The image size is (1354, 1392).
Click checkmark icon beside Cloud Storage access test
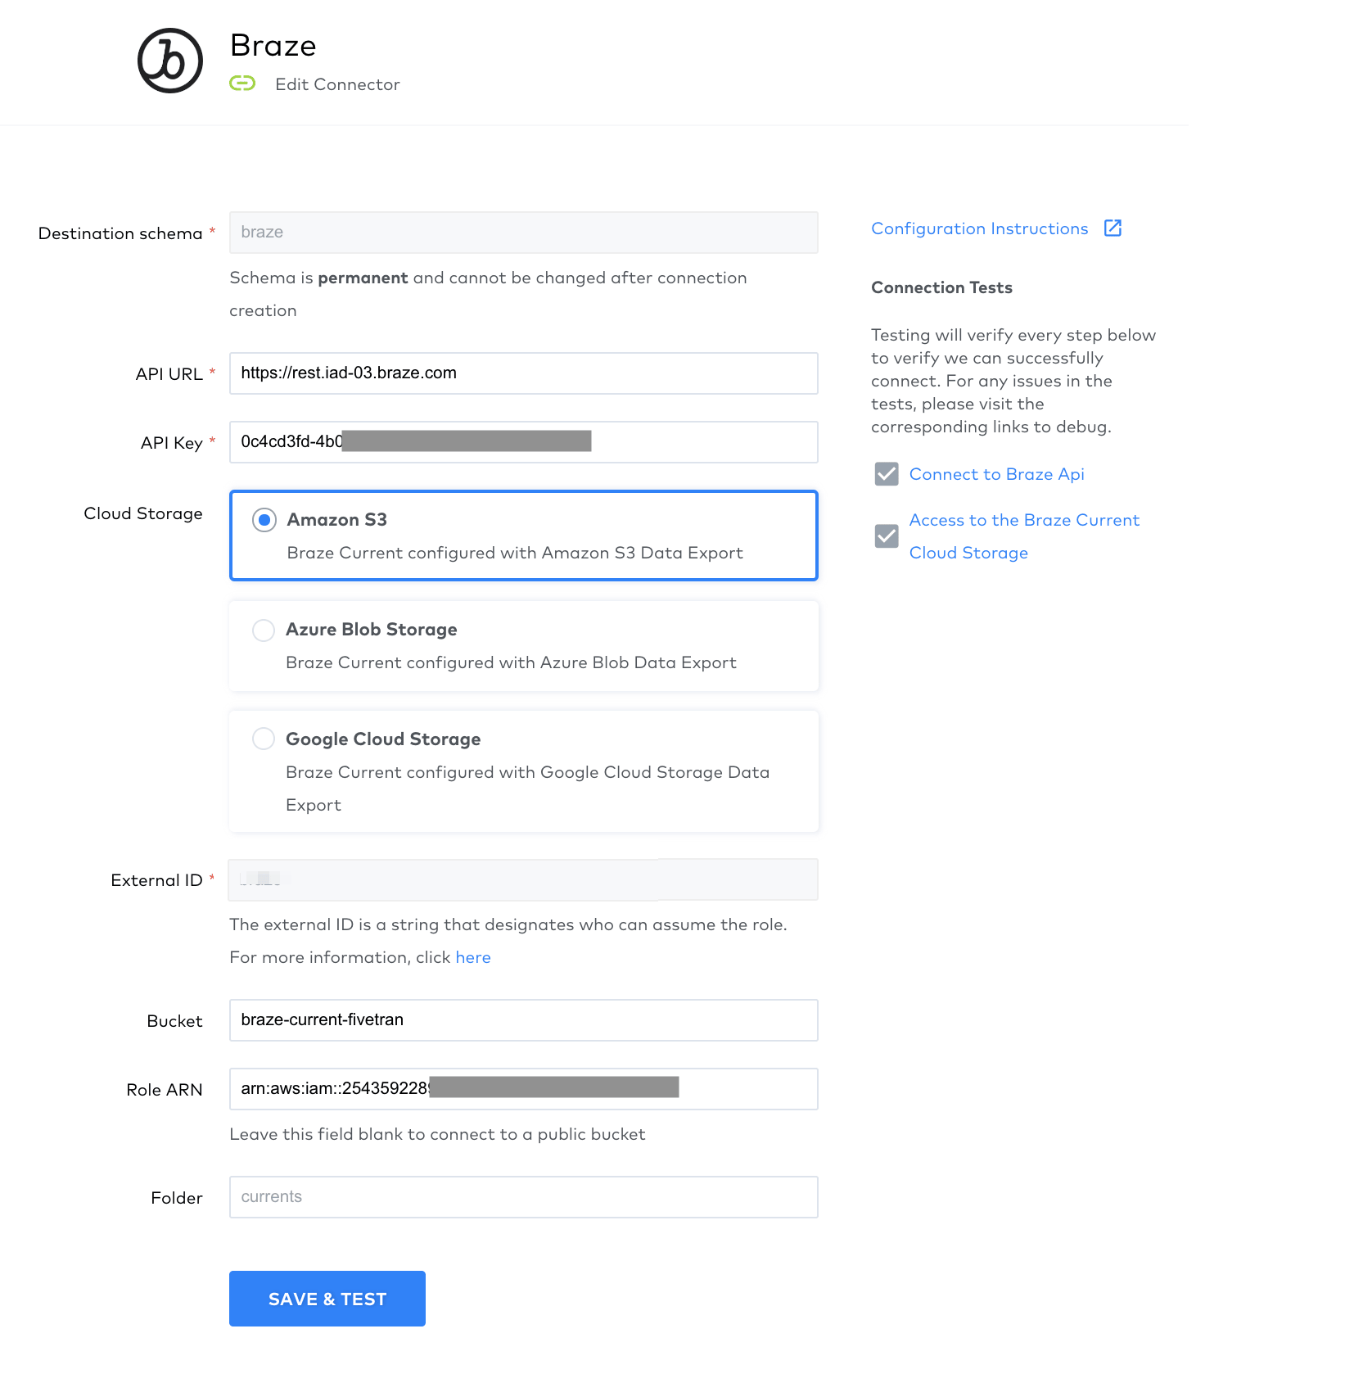pyautogui.click(x=887, y=536)
